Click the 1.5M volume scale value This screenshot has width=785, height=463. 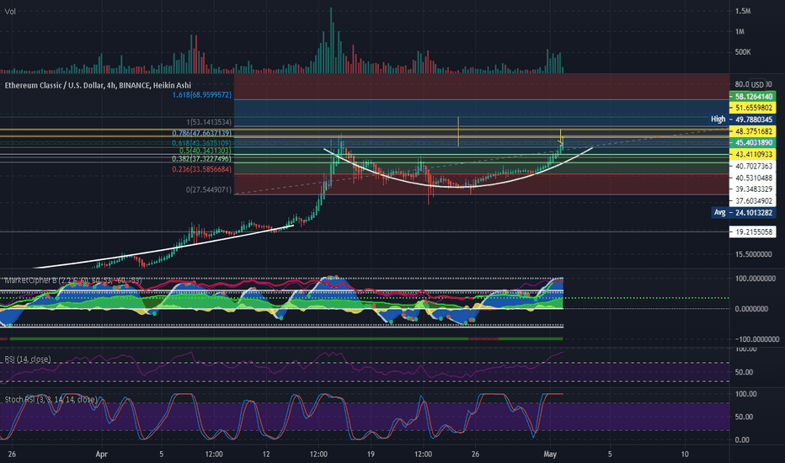coord(743,10)
